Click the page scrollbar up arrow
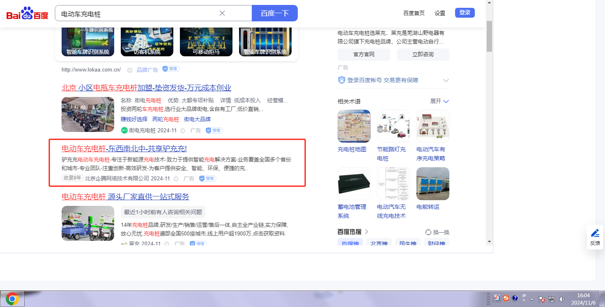The width and height of the screenshot is (605, 307). point(489,3)
